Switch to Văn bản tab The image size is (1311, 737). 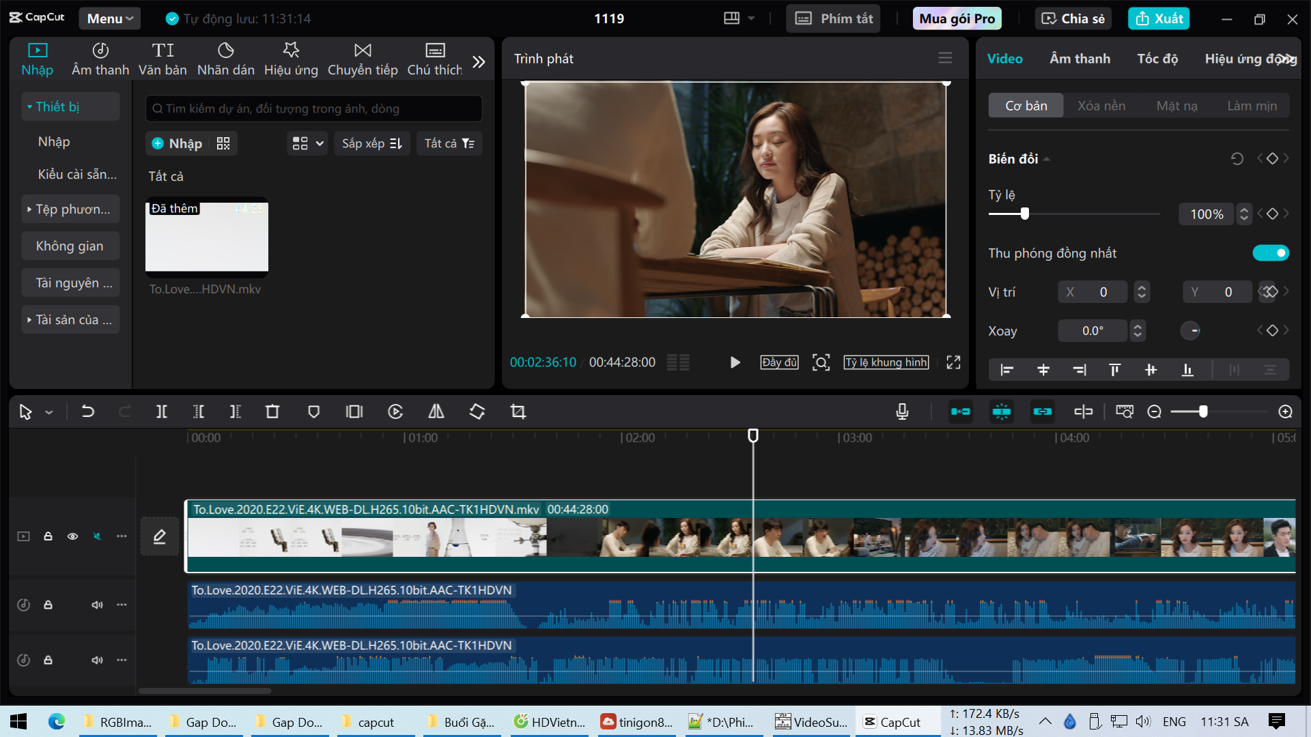click(x=163, y=59)
